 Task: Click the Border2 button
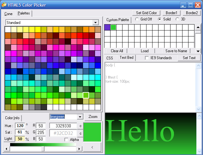click(x=192, y=13)
